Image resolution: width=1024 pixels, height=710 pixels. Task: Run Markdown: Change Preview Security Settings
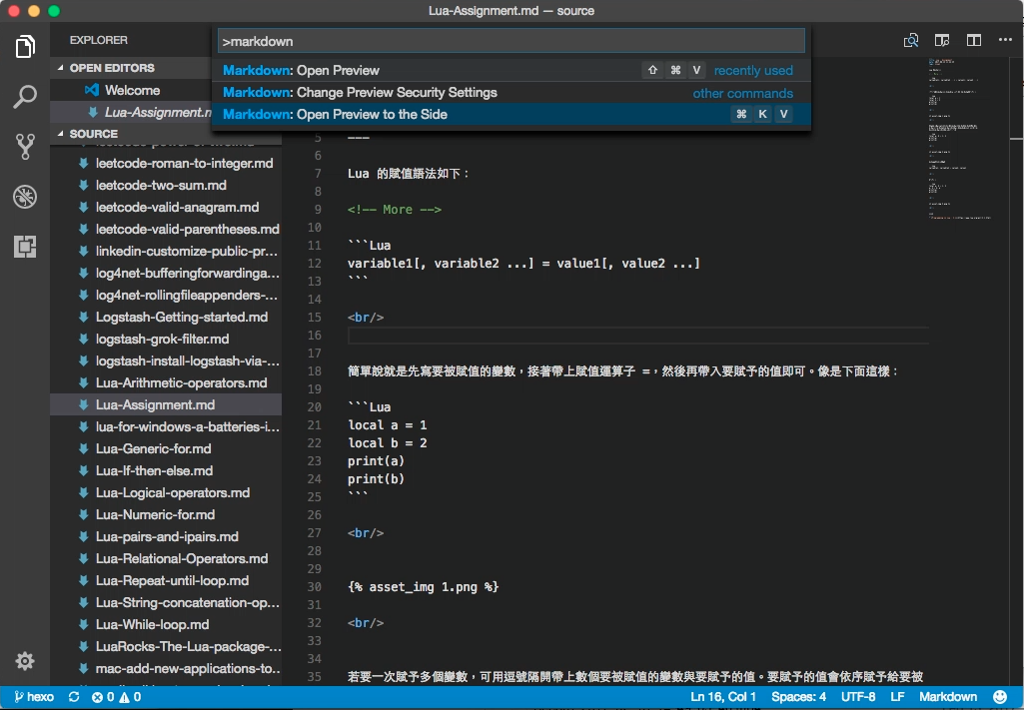pos(512,92)
